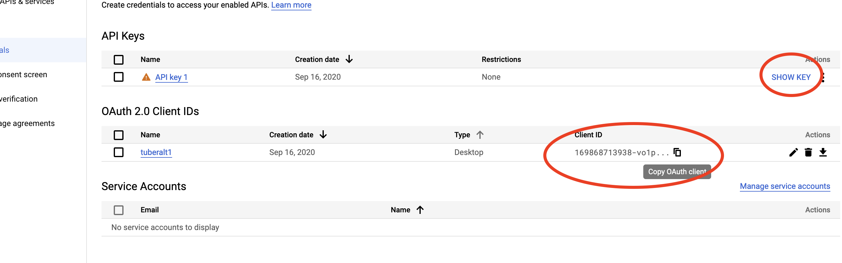This screenshot has width=842, height=263.
Task: Sort OAuth clients by creation date arrow
Action: point(323,135)
